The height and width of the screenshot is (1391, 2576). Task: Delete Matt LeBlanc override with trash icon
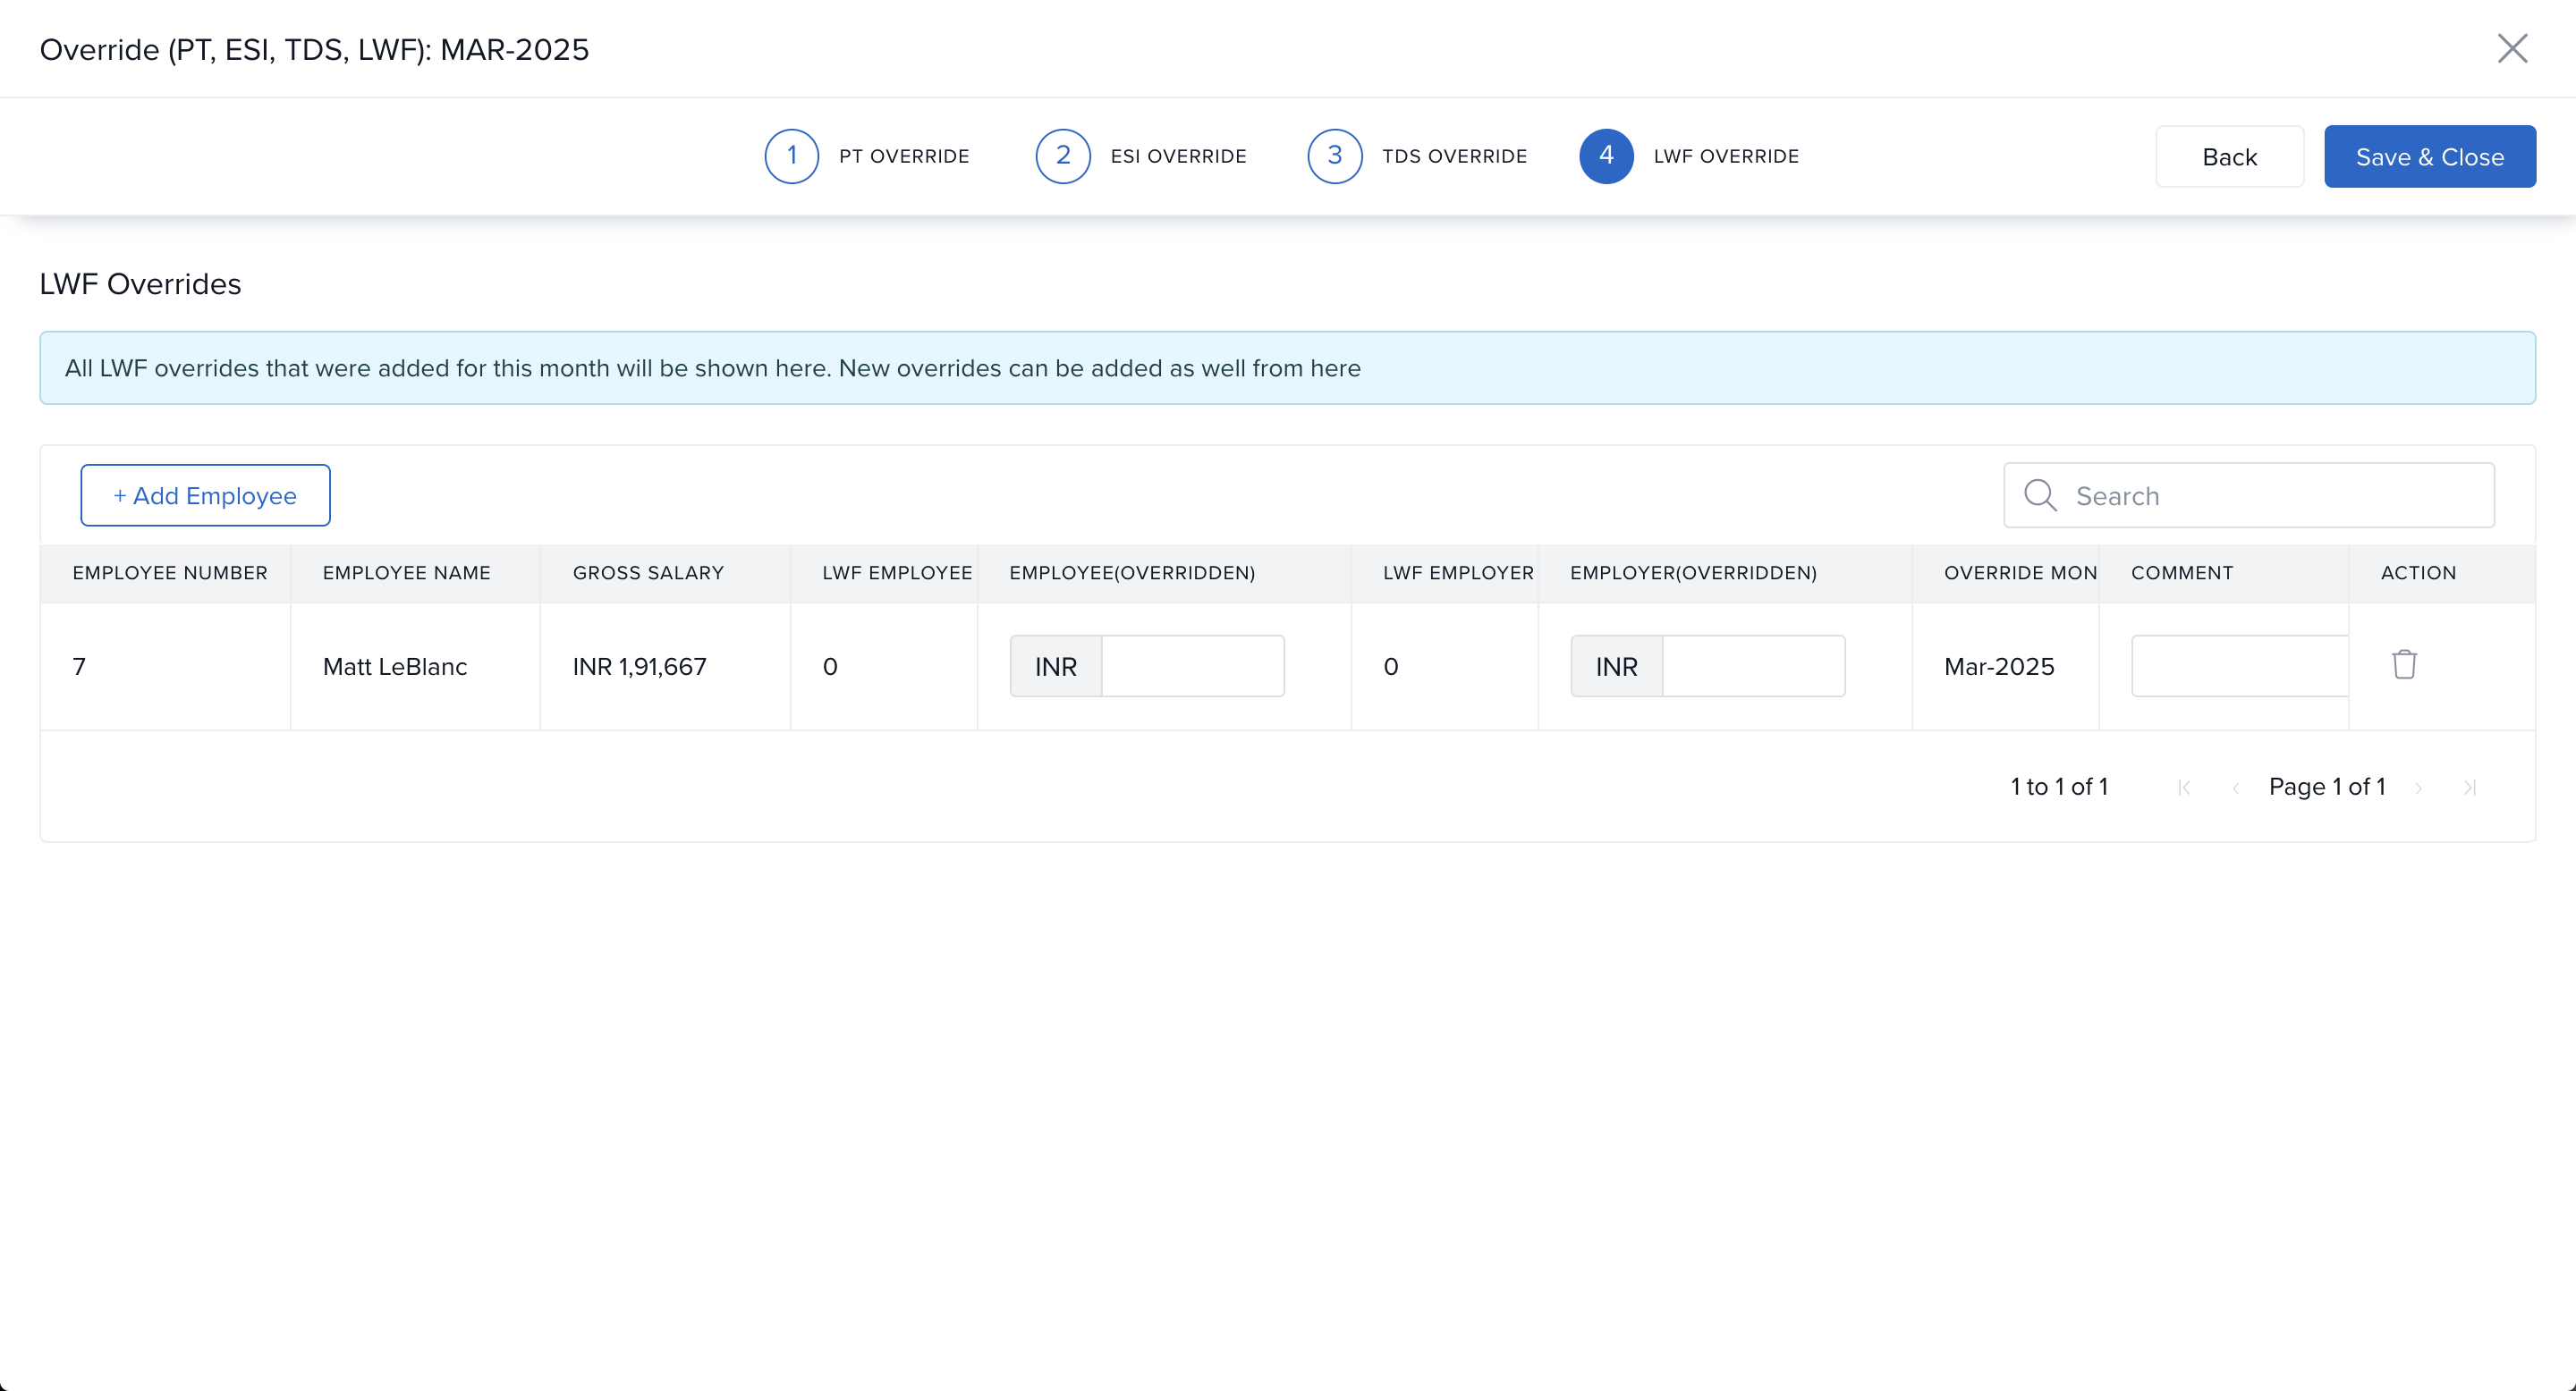pos(2404,664)
